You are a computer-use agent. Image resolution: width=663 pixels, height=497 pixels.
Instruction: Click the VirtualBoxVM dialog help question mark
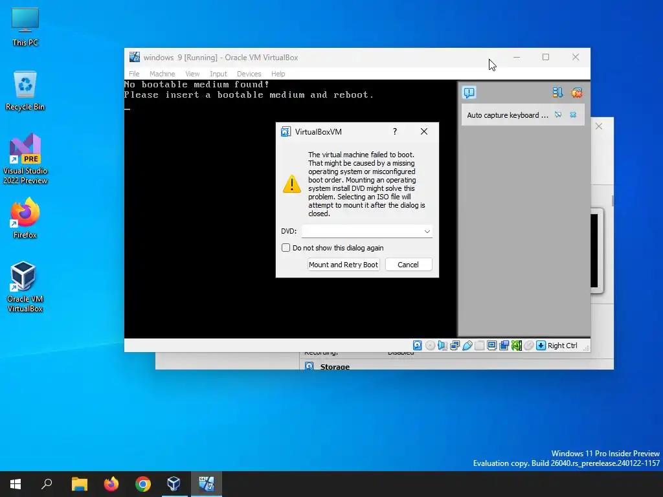395,131
